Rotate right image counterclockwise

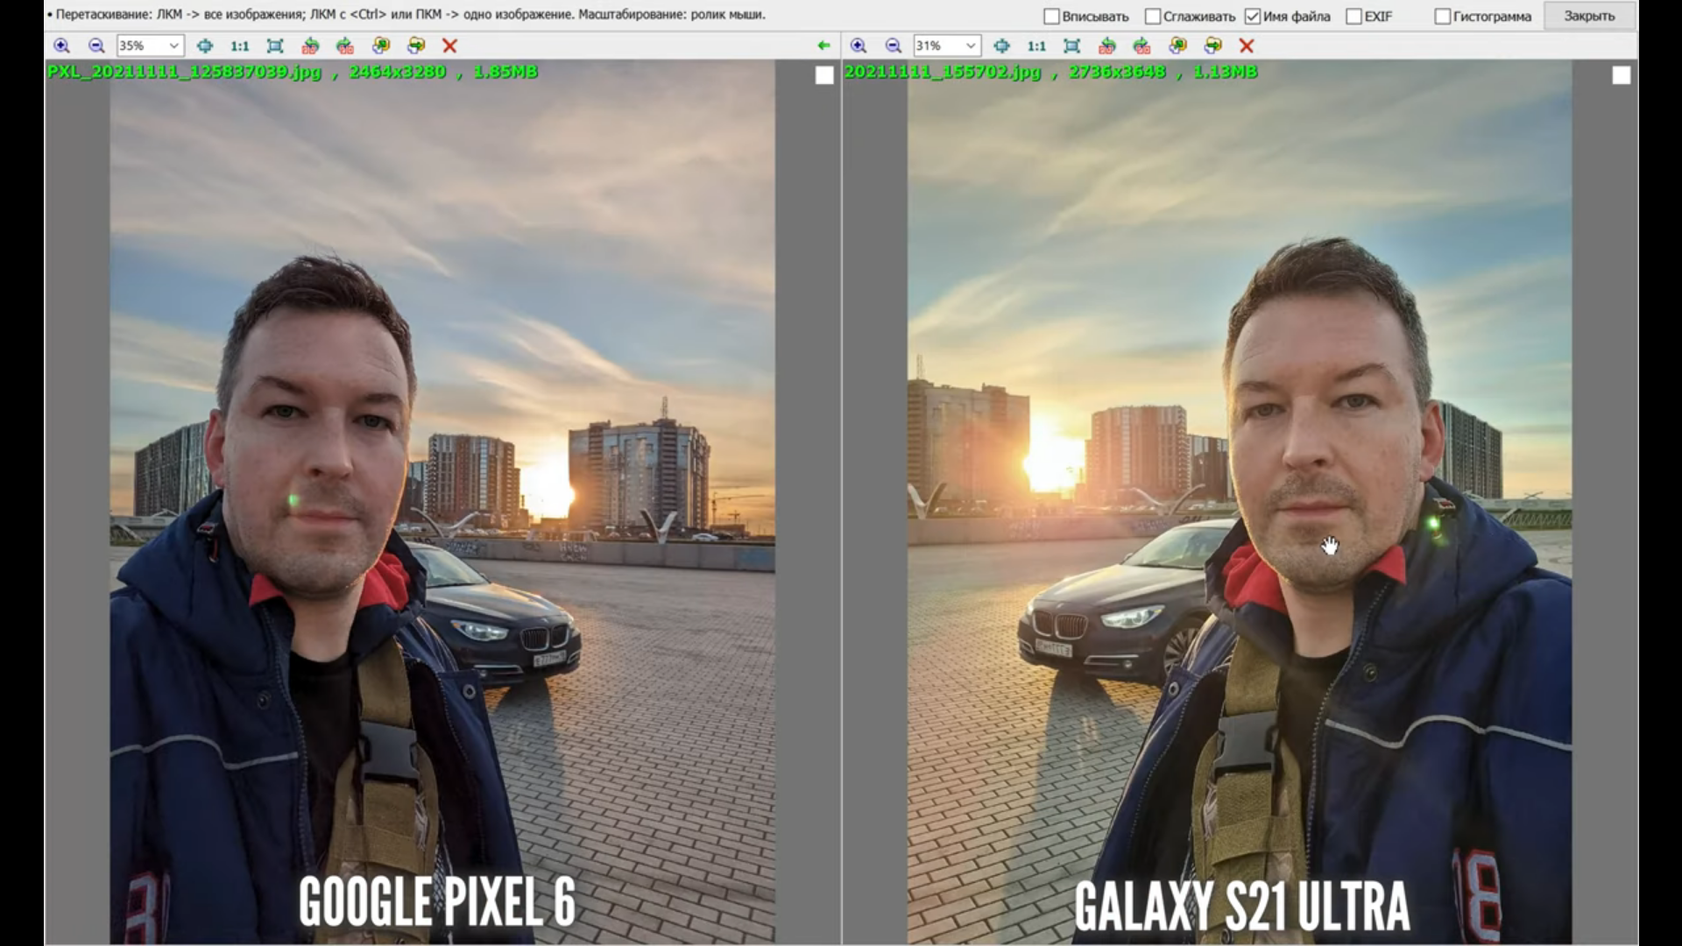[x=1107, y=46]
